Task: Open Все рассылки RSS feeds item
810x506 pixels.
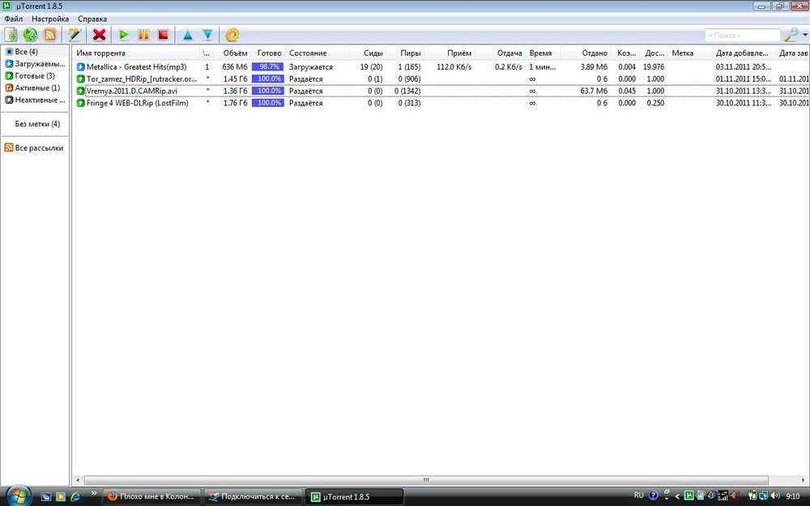Action: [34, 147]
